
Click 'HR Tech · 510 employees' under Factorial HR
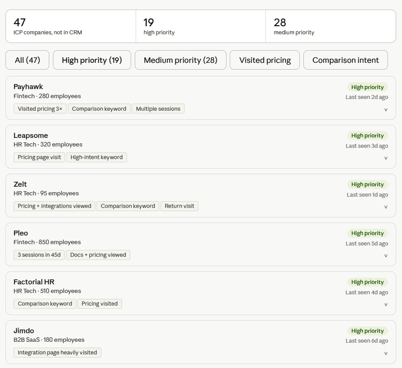[47, 291]
